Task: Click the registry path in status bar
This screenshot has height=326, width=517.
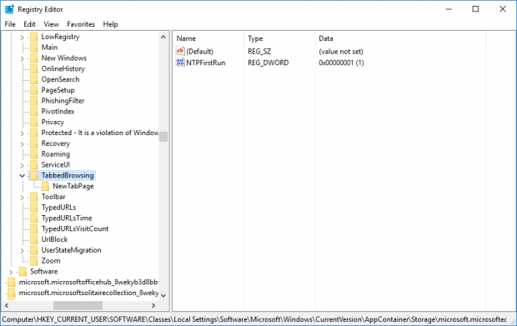Action: coord(254,319)
